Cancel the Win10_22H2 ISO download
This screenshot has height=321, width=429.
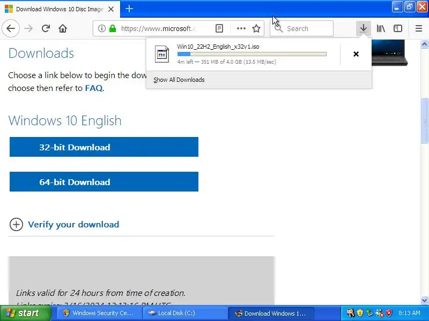point(356,54)
